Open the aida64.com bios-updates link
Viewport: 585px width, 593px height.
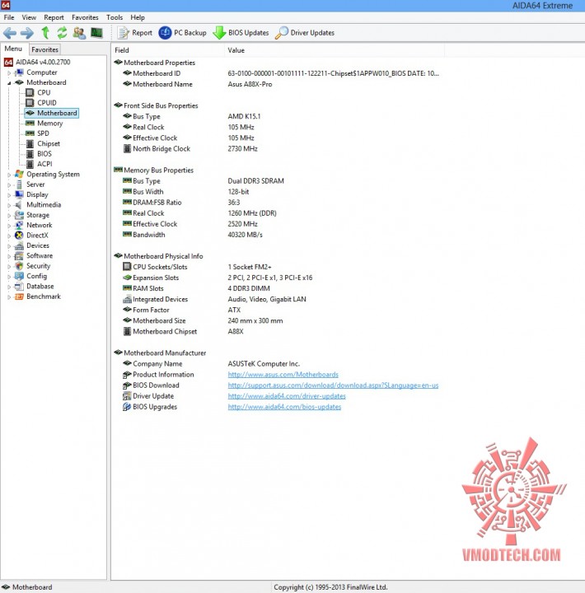point(284,407)
